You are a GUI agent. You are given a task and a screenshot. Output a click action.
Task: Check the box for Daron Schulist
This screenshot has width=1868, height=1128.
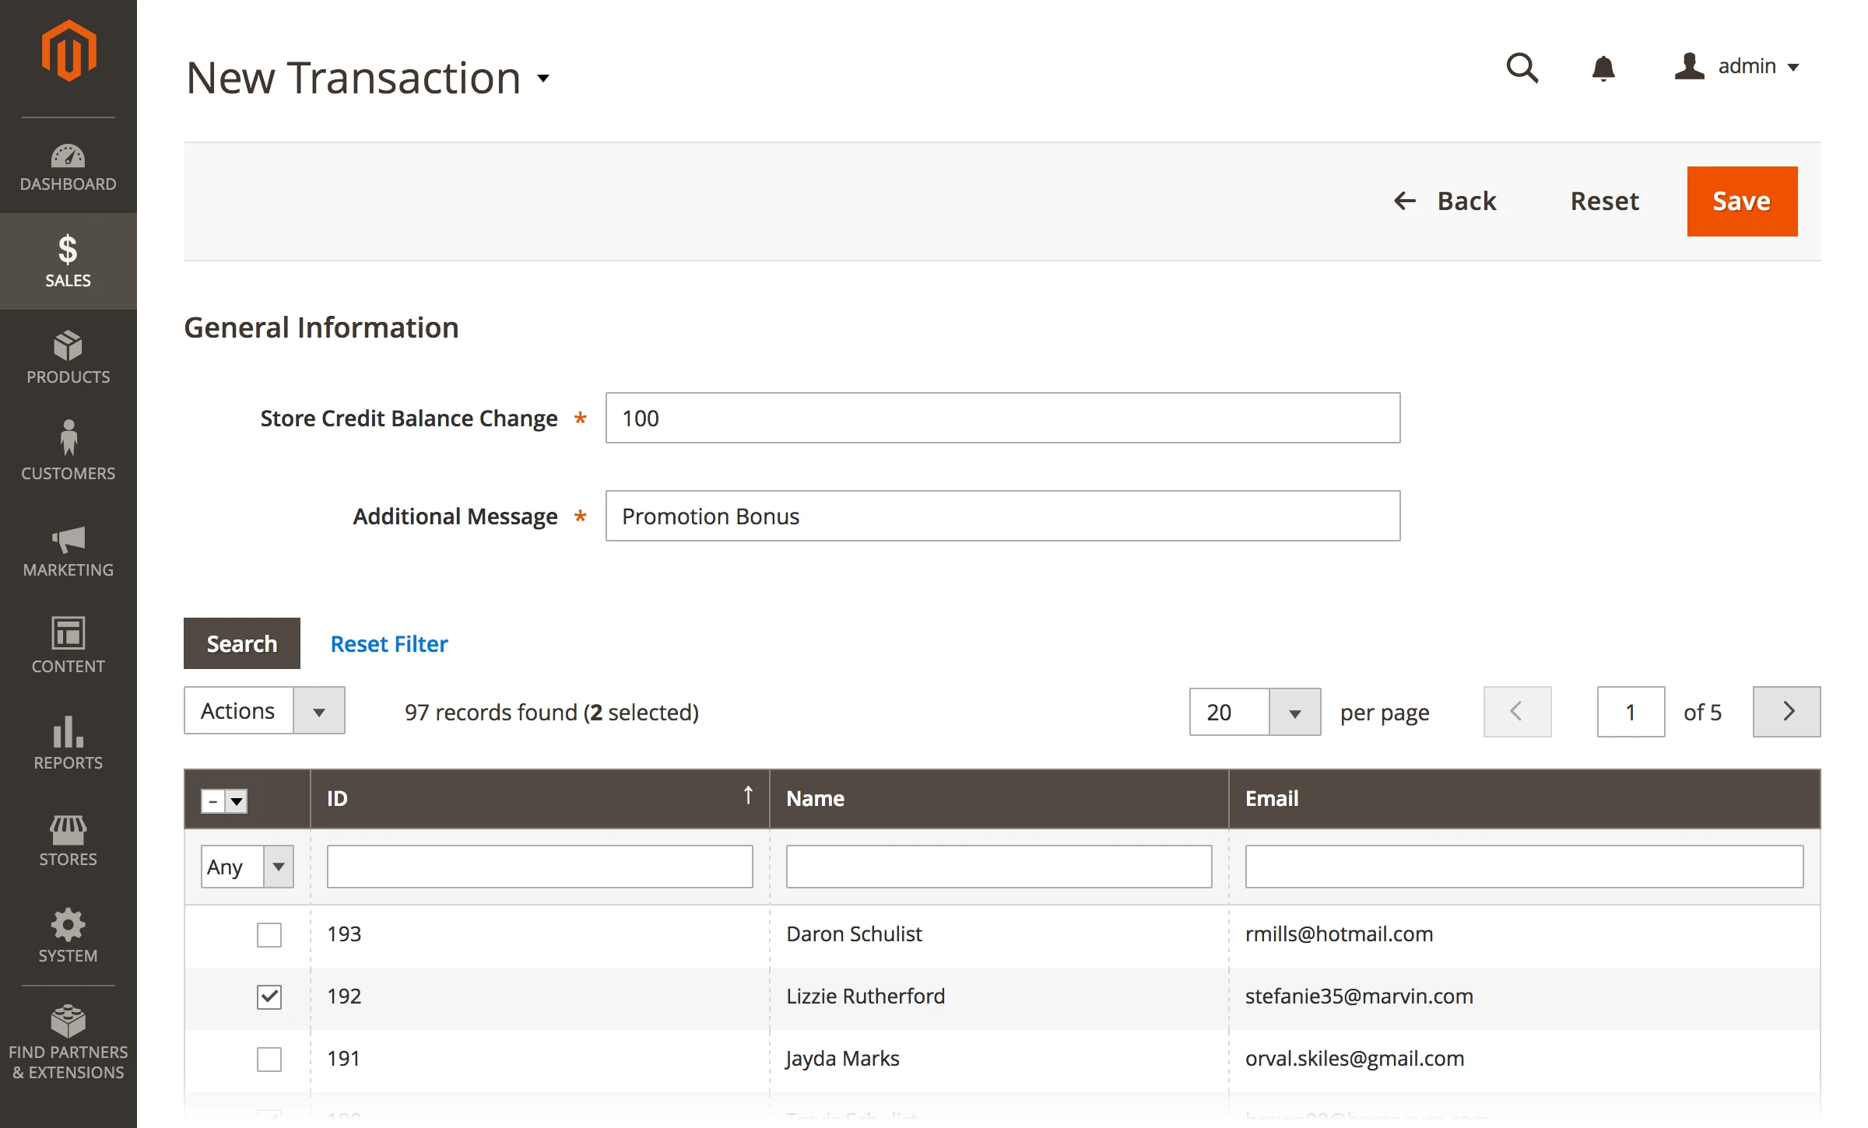(269, 934)
